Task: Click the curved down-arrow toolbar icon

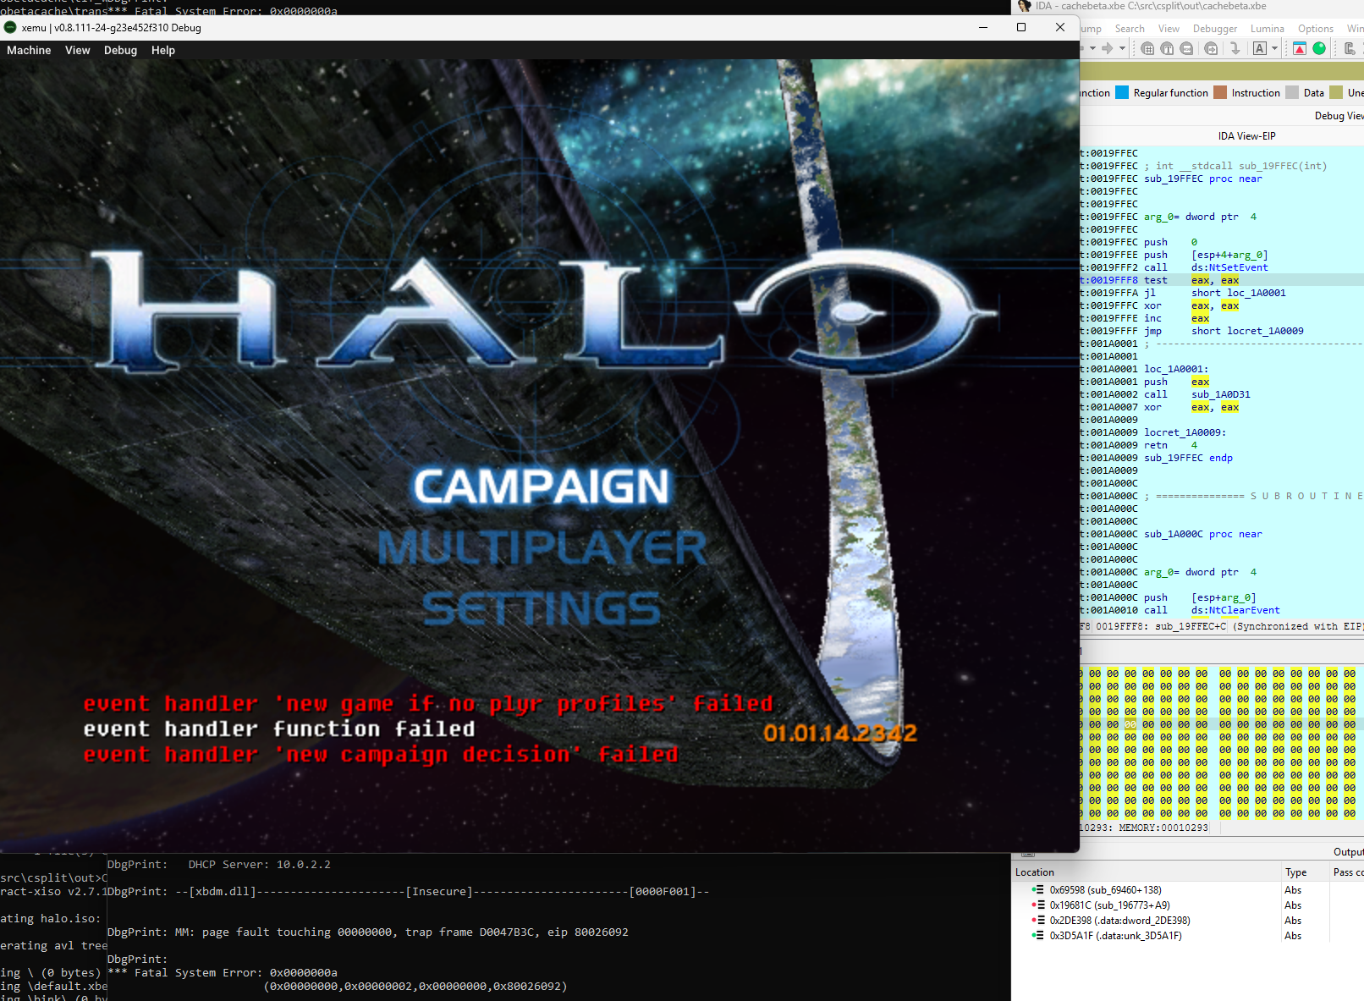Action: click(x=1235, y=49)
